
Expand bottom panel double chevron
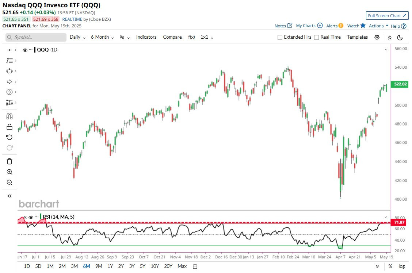tap(377, 266)
